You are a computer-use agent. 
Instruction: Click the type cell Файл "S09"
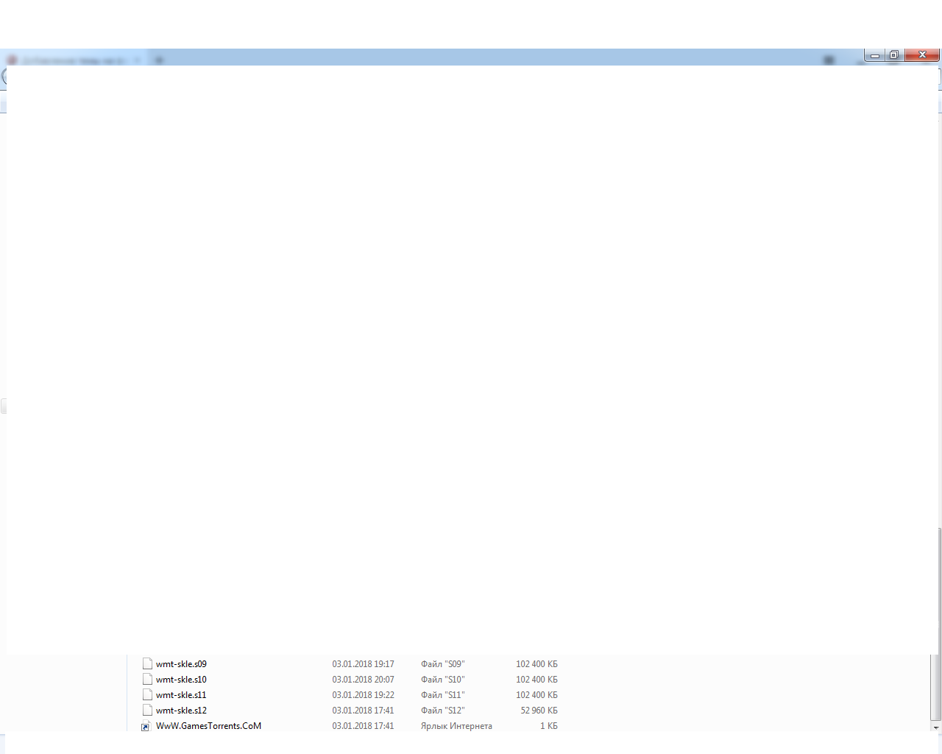click(x=443, y=664)
